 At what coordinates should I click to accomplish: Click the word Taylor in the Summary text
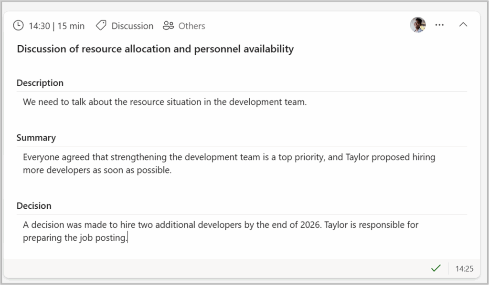(356, 157)
